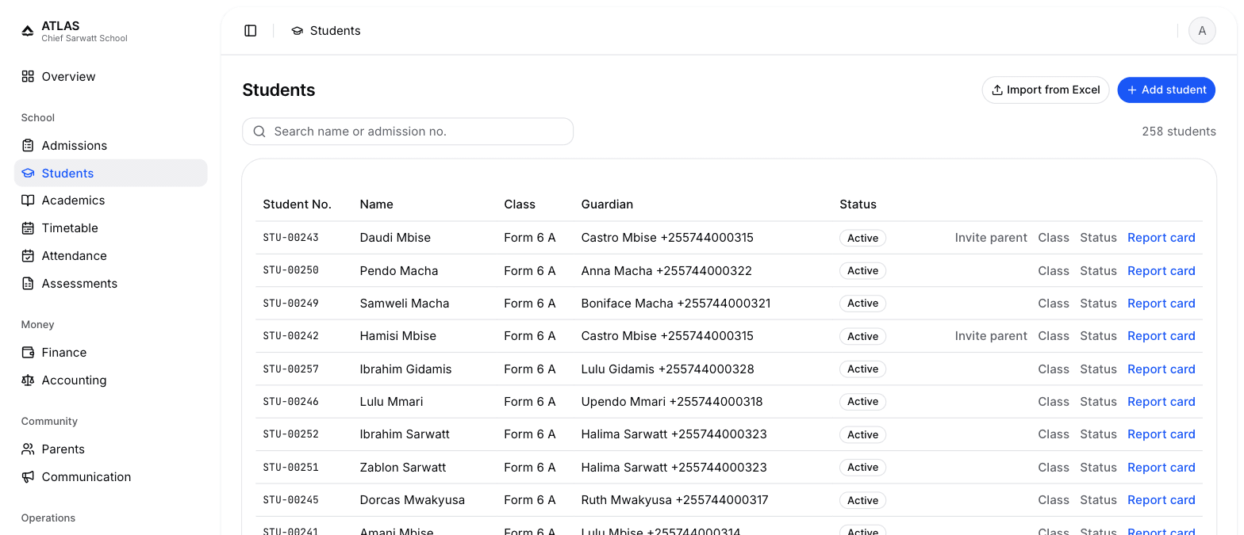
Task: Open Report card for Dorcas Mwakyusa
Action: (x=1161, y=500)
